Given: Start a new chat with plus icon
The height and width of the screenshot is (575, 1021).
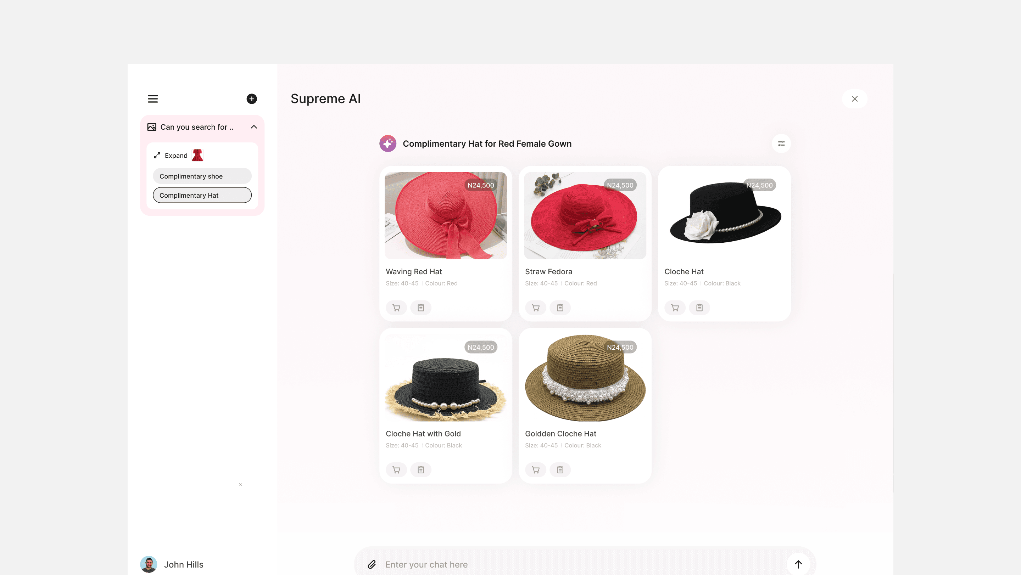Looking at the screenshot, I should pos(251,99).
